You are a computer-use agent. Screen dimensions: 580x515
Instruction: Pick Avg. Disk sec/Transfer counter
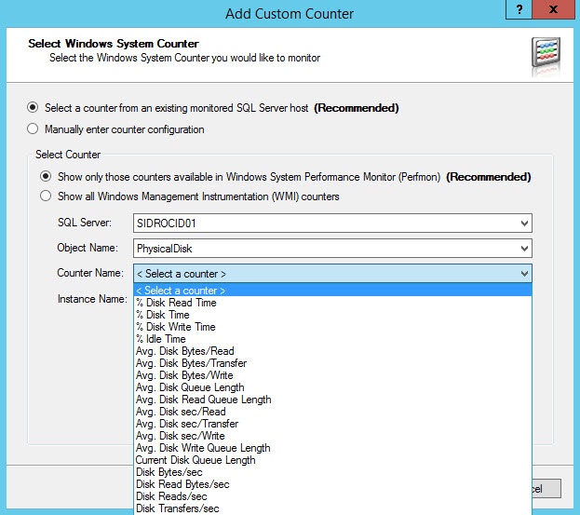(x=332, y=424)
